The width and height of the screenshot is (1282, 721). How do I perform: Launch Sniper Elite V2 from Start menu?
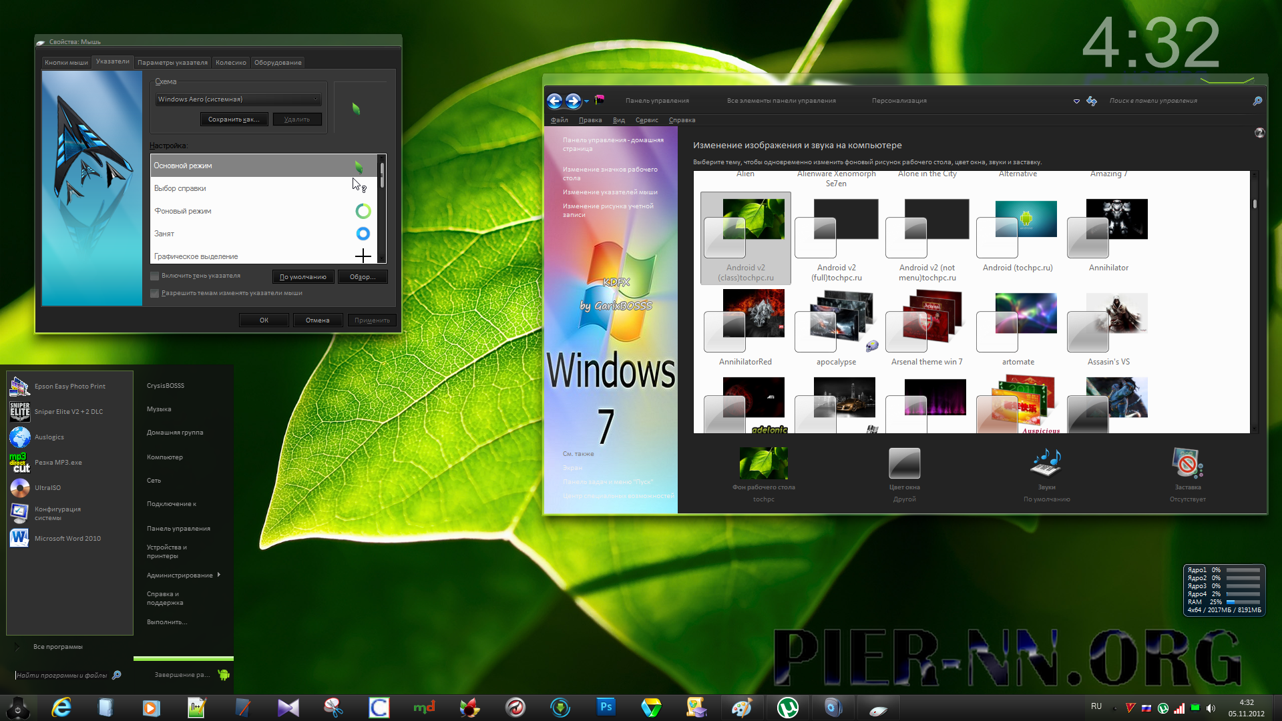click(x=70, y=411)
